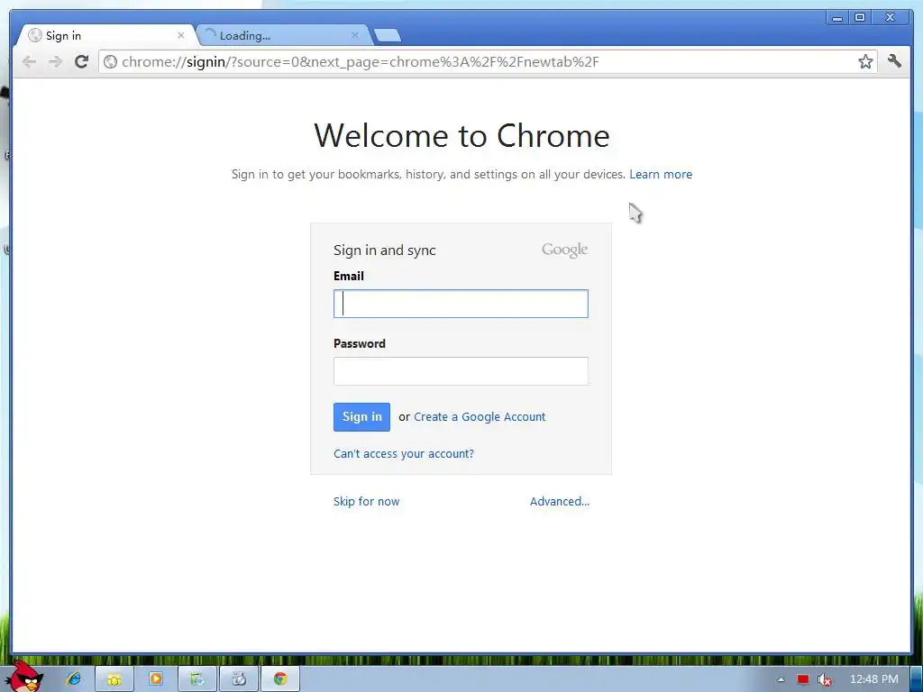Bookmark this page with the star icon

pos(865,62)
